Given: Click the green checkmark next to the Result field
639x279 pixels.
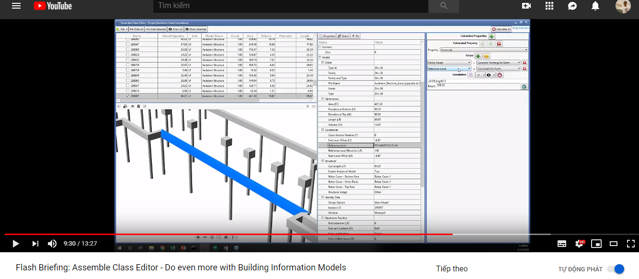Looking at the screenshot, I should coord(524,86).
